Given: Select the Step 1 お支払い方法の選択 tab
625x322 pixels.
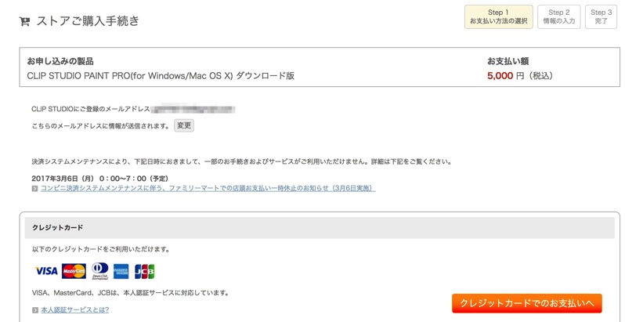Looking at the screenshot, I should point(498,16).
